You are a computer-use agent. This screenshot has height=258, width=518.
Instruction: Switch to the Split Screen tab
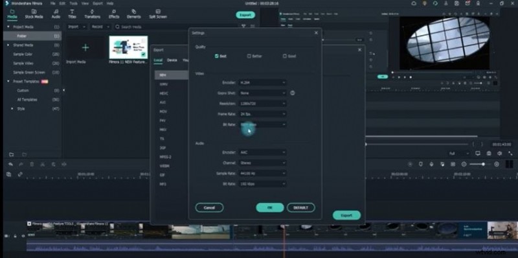point(158,14)
